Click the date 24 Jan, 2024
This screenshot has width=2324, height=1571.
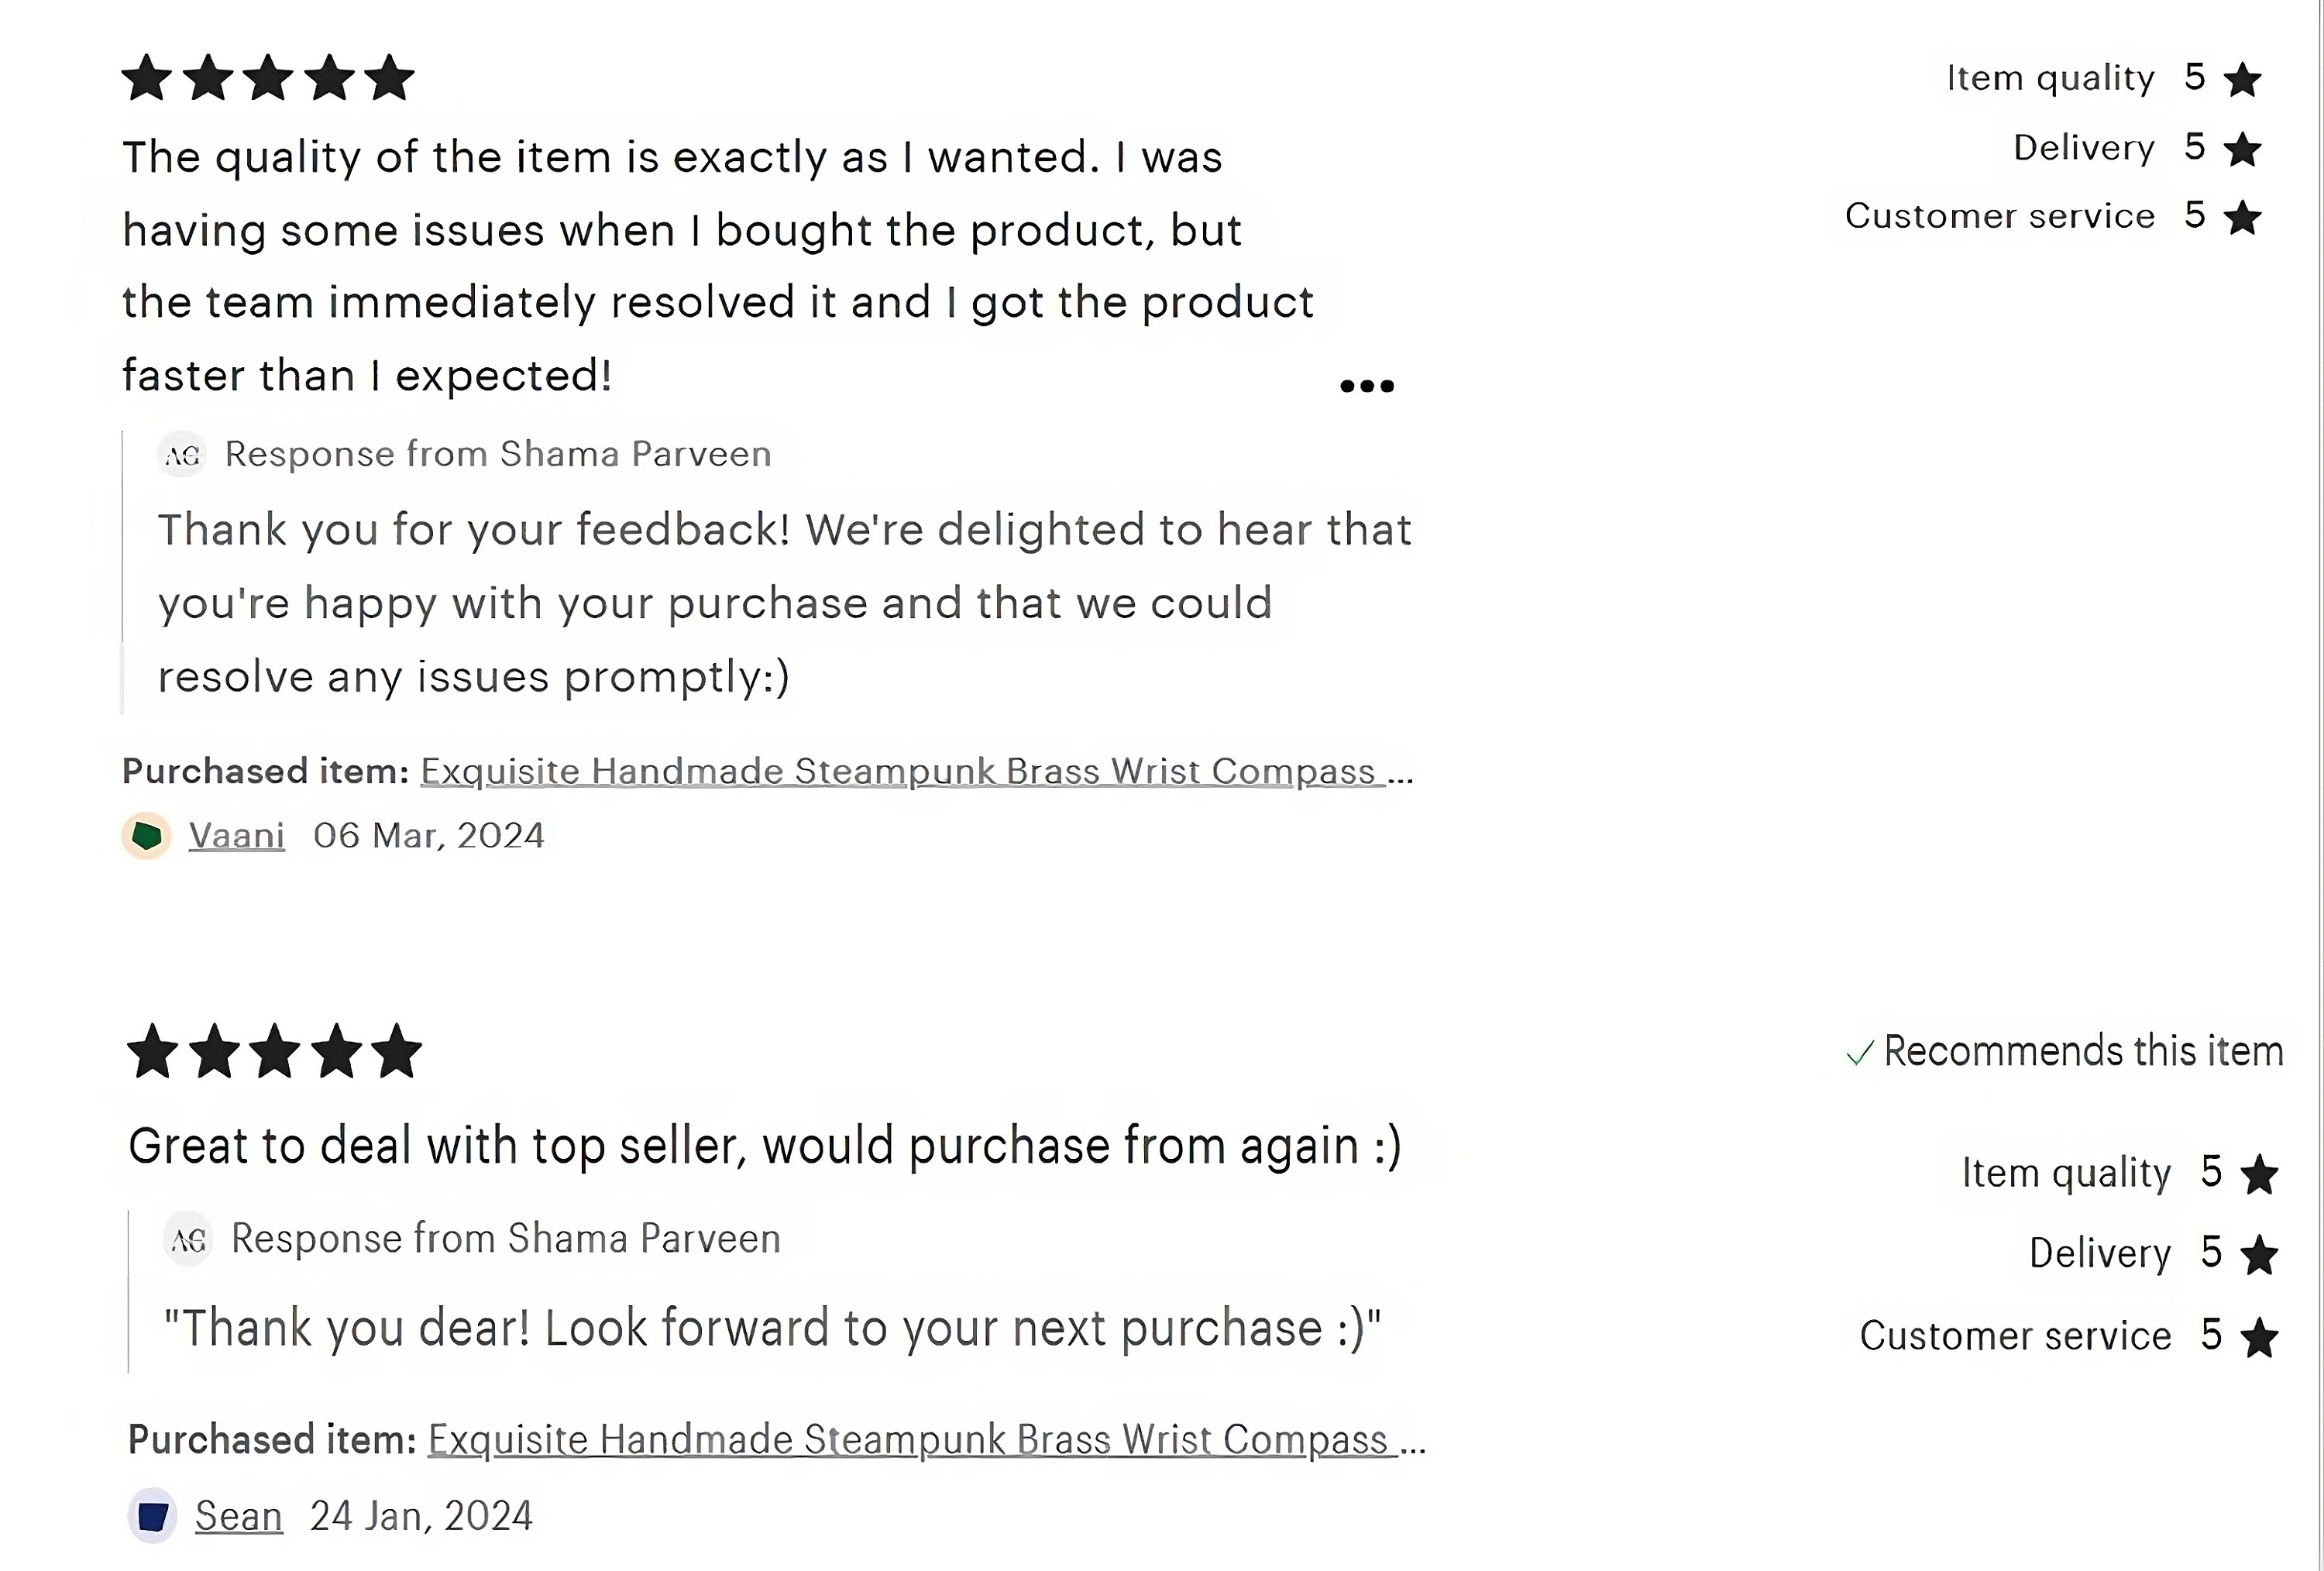pyautogui.click(x=421, y=1516)
